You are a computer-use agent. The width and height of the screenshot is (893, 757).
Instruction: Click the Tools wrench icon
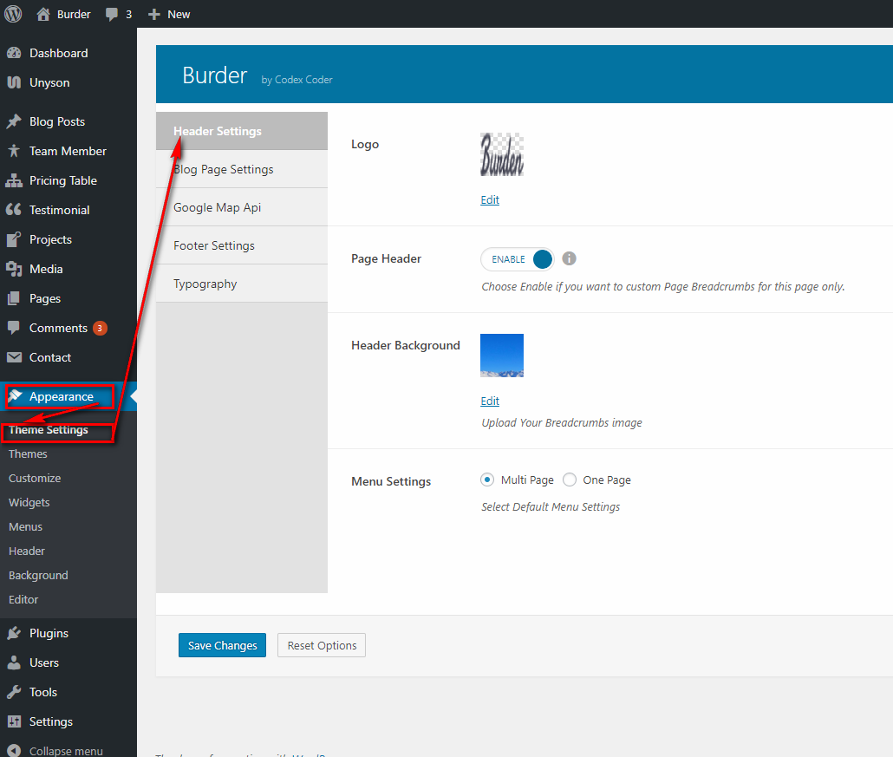pos(14,692)
